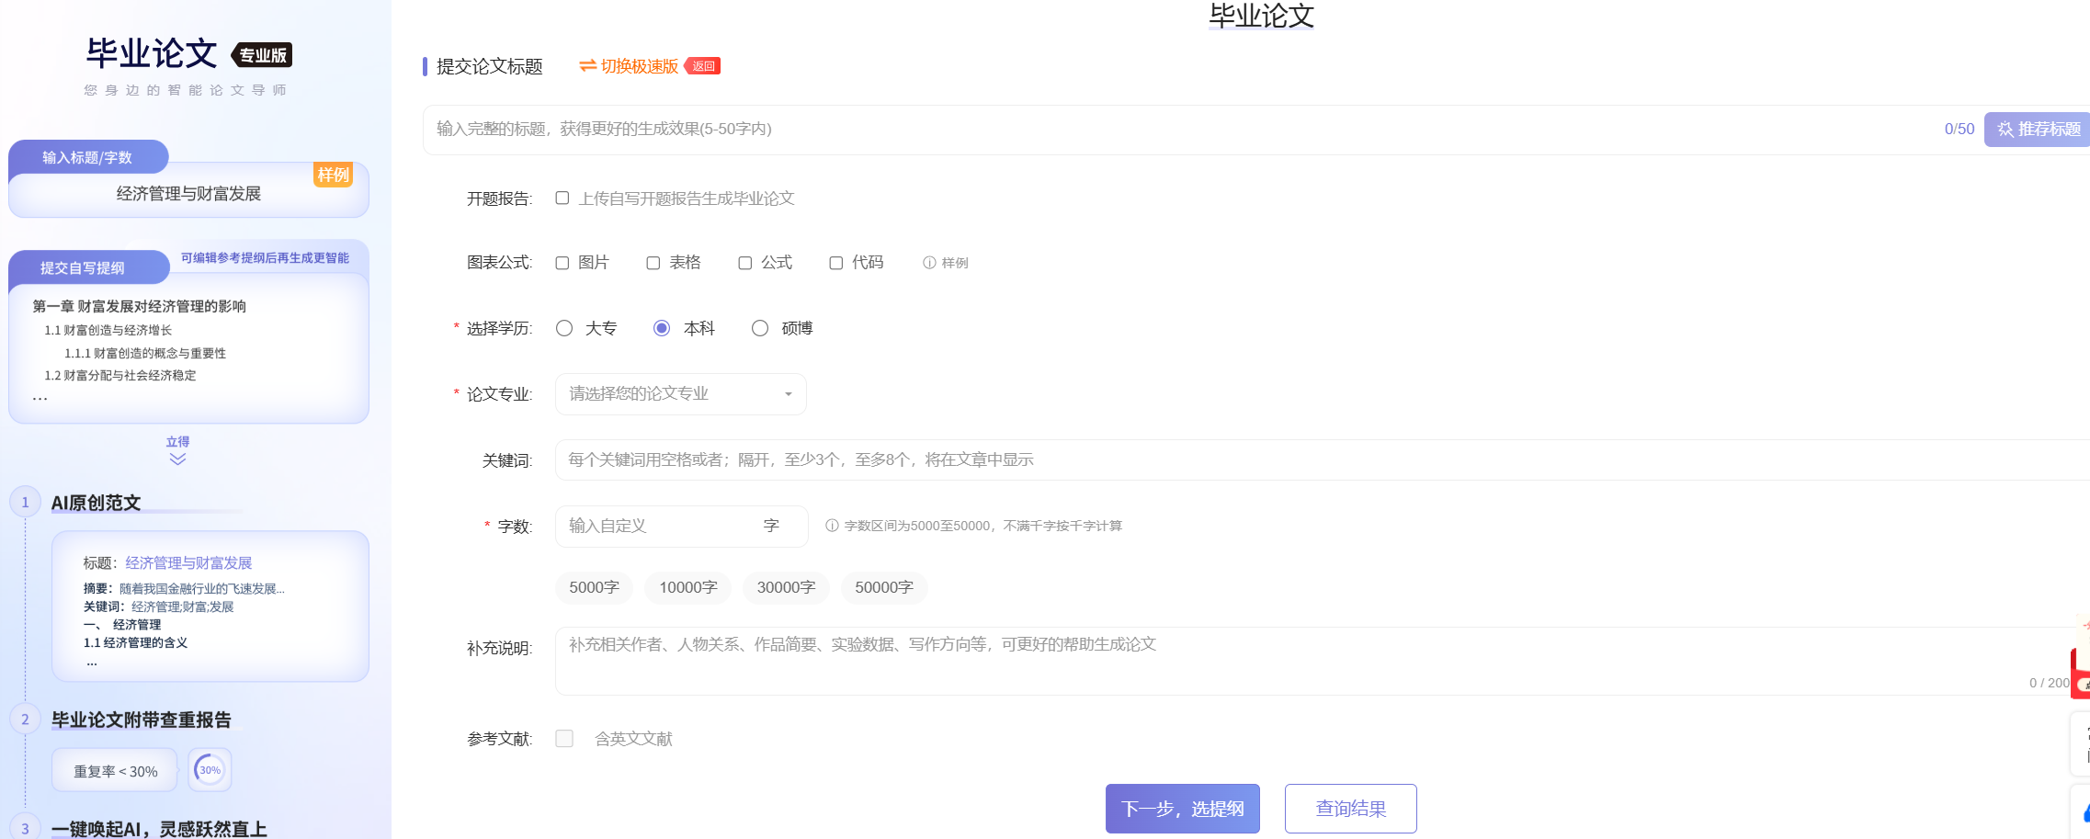
Task: Open the 论文专业 dropdown
Action: (x=680, y=394)
